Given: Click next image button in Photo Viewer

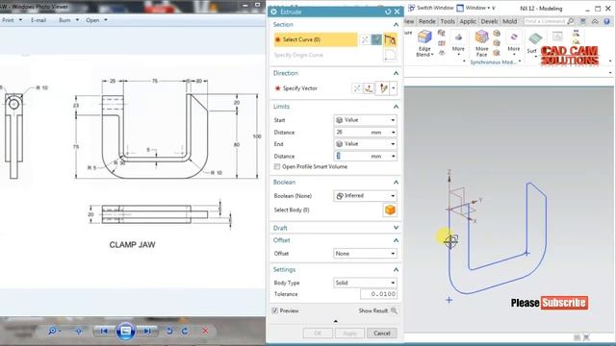Looking at the screenshot, I should (147, 331).
